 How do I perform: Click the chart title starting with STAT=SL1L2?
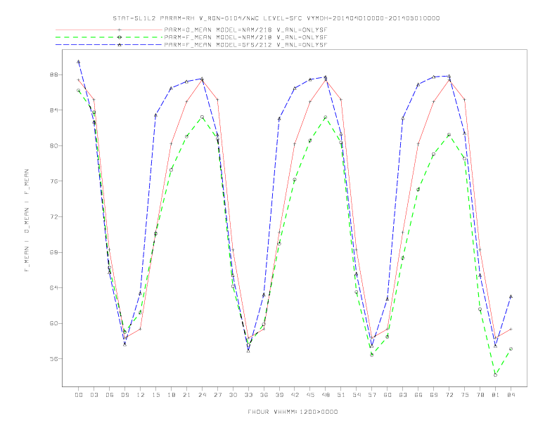coord(276,18)
